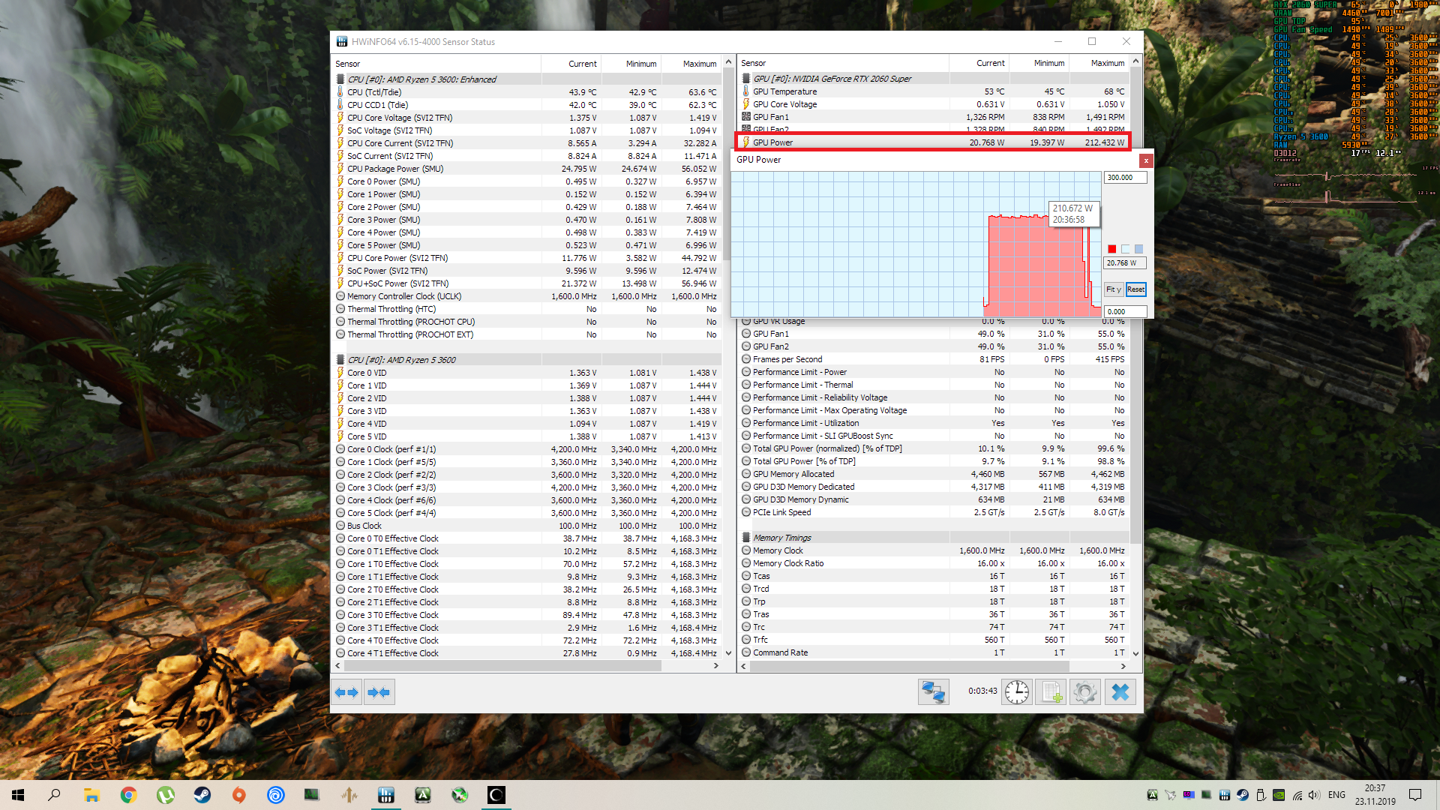This screenshot has width=1440, height=810.
Task: Open the Chrome taskbar icon
Action: pos(129,795)
